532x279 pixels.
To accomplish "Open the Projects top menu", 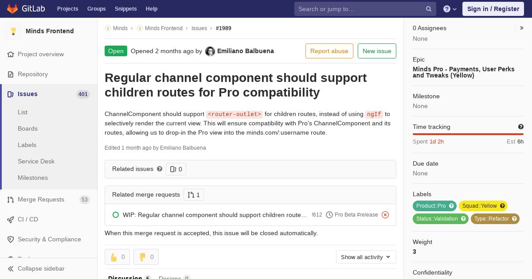I will (68, 9).
